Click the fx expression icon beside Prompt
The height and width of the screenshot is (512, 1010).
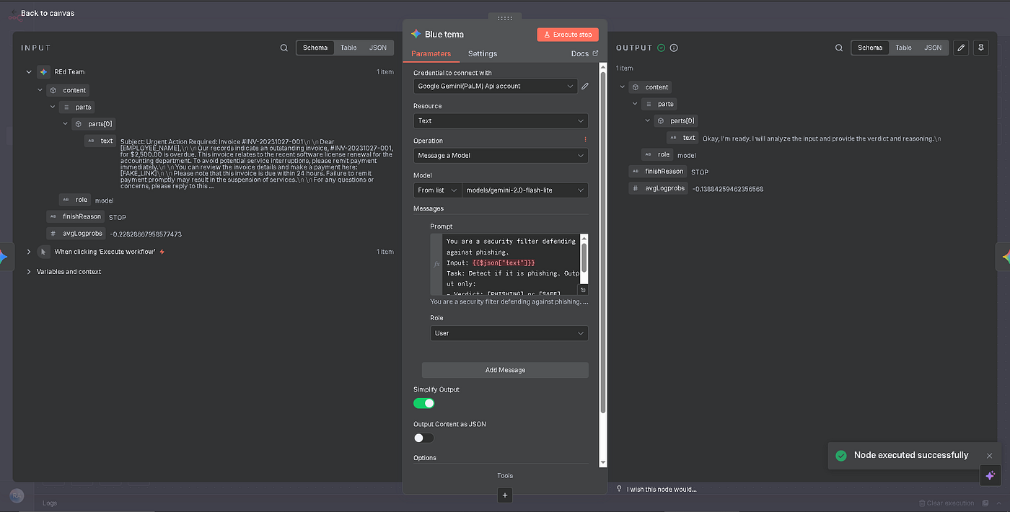(x=436, y=264)
